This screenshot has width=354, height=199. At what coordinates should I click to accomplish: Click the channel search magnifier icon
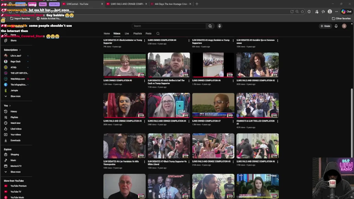point(158,34)
